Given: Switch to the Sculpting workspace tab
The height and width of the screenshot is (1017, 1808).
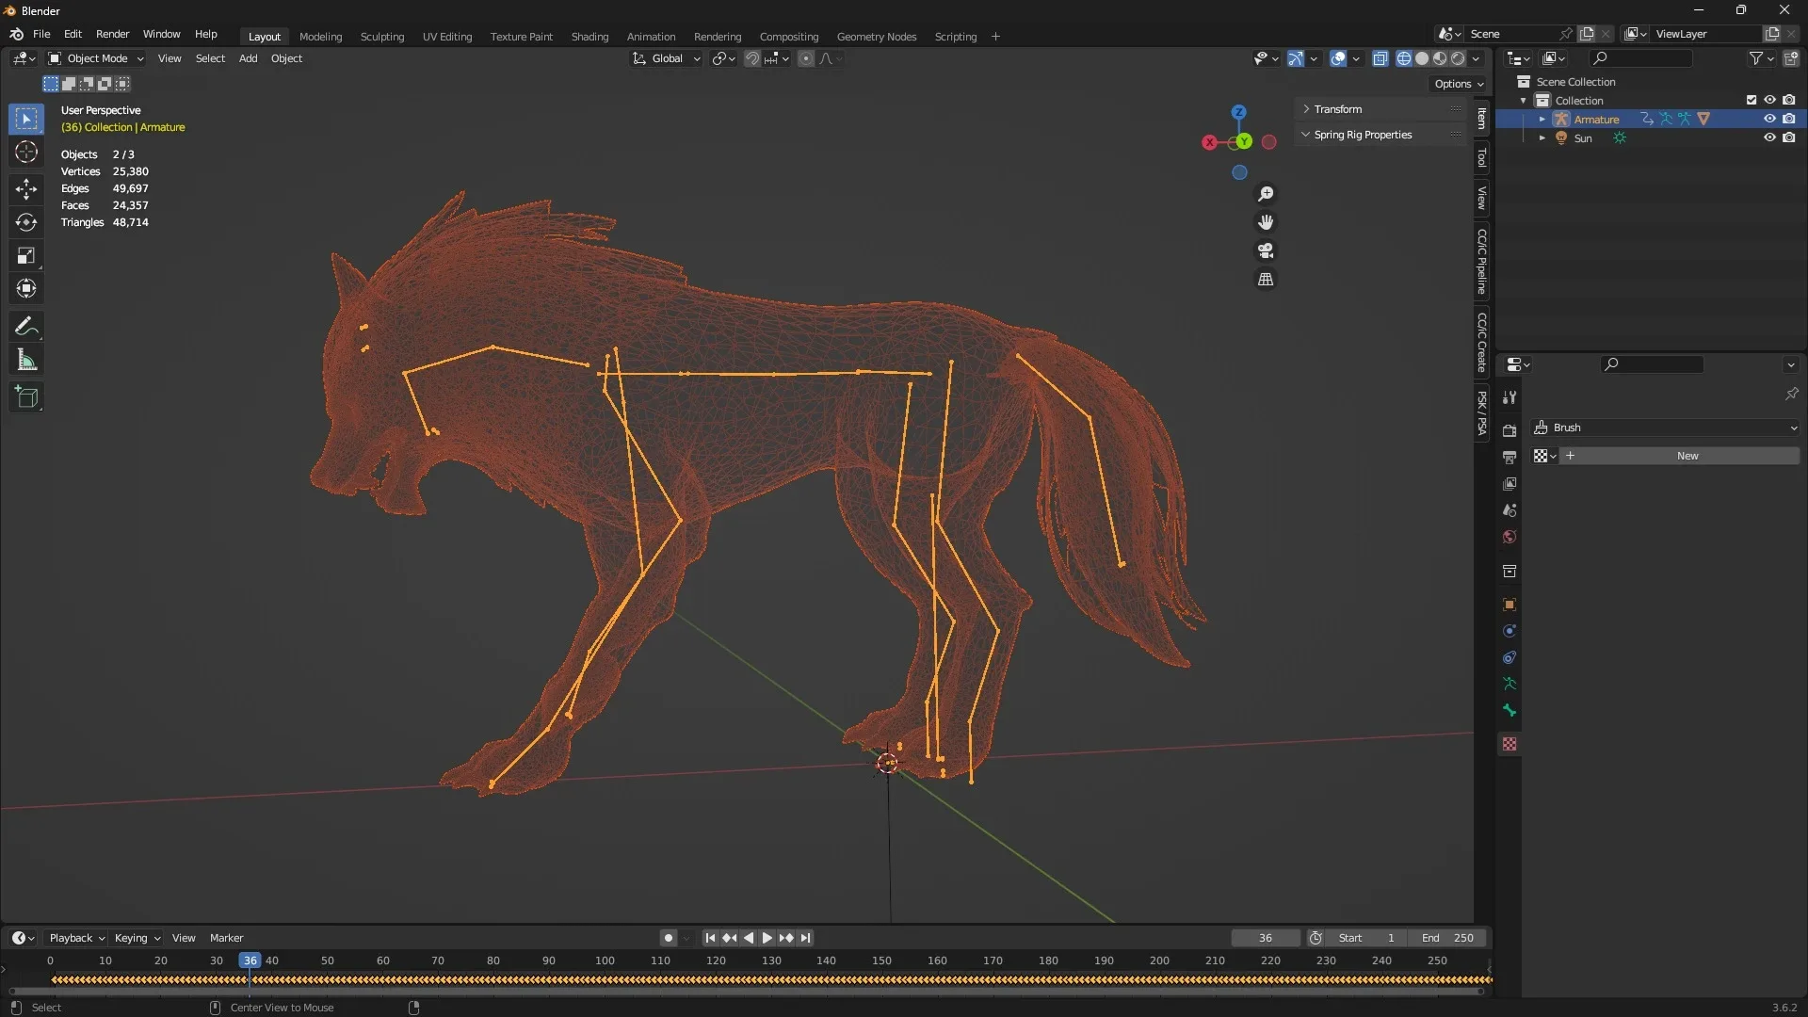Looking at the screenshot, I should click(381, 37).
